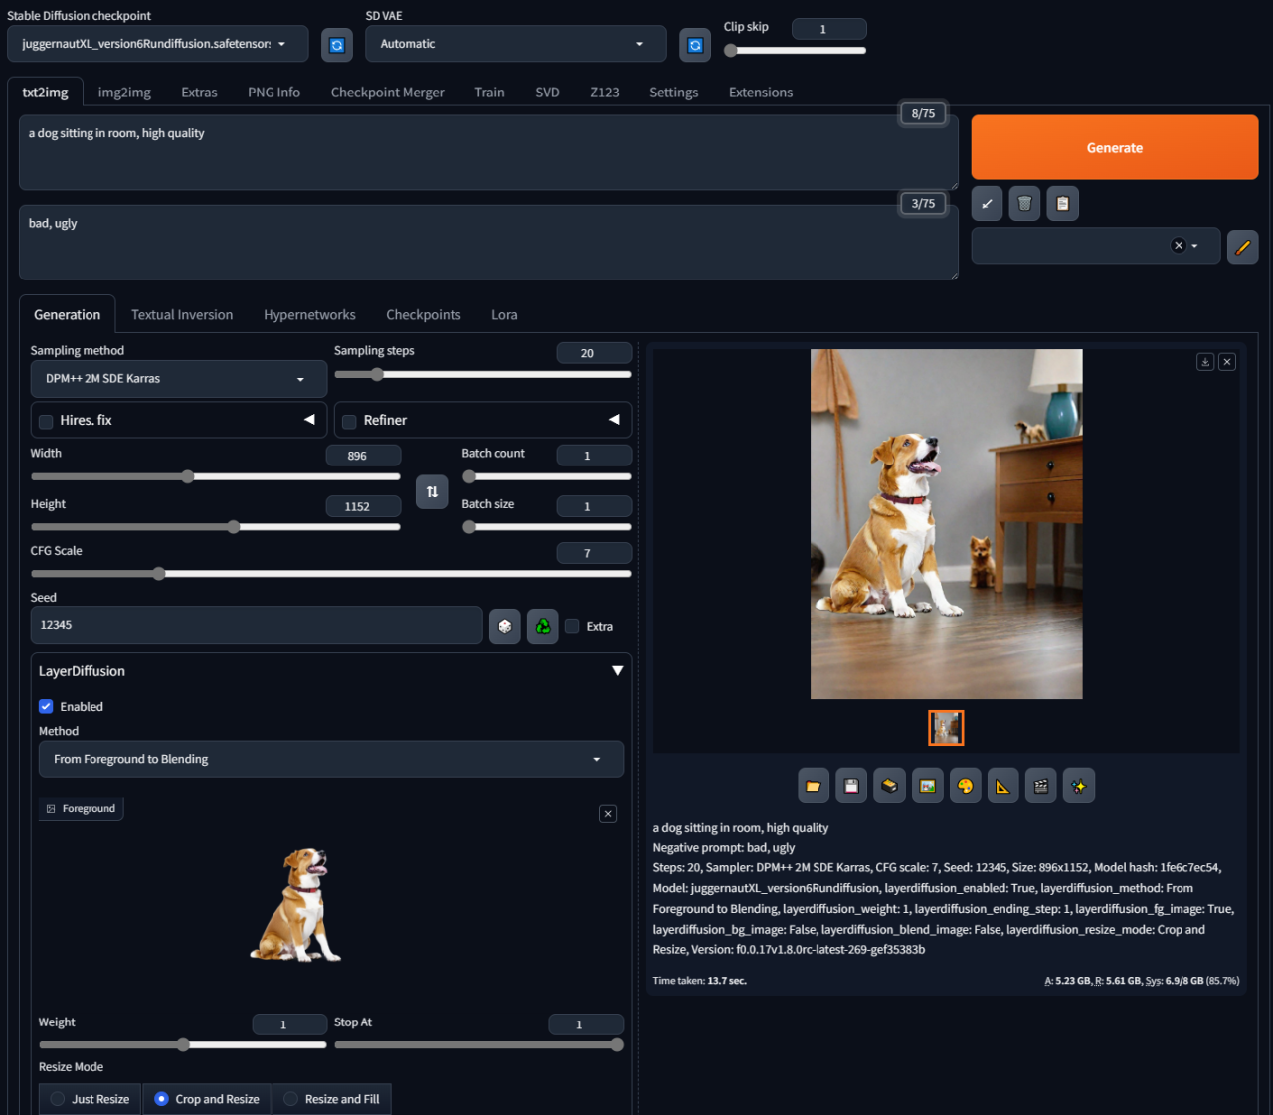
Task: Select the Just Resize mode
Action: pyautogui.click(x=91, y=1099)
